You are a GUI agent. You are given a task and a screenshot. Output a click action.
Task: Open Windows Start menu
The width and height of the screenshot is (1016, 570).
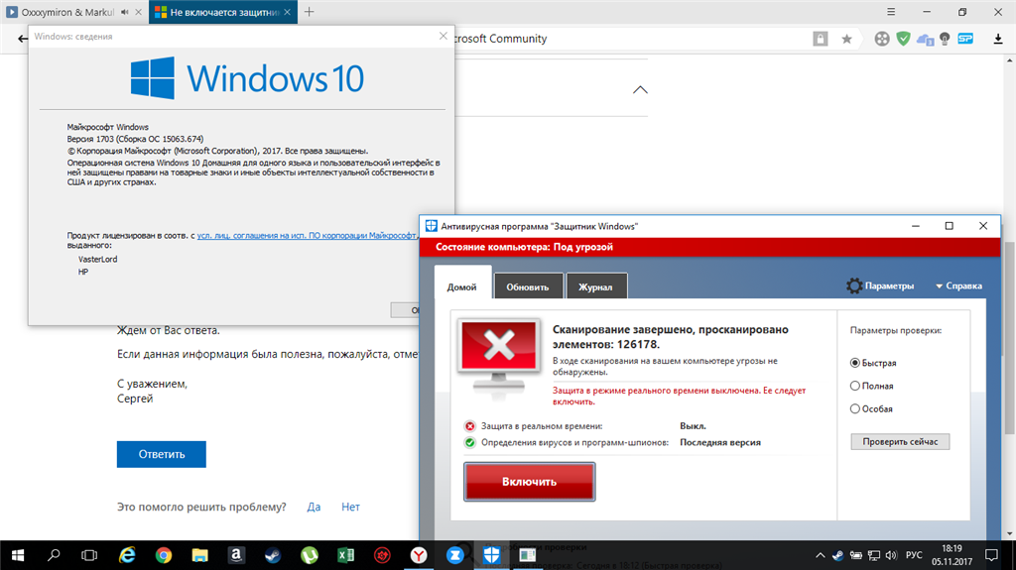(18, 555)
